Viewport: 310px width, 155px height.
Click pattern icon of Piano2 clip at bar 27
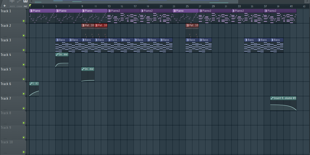click(x=200, y=11)
